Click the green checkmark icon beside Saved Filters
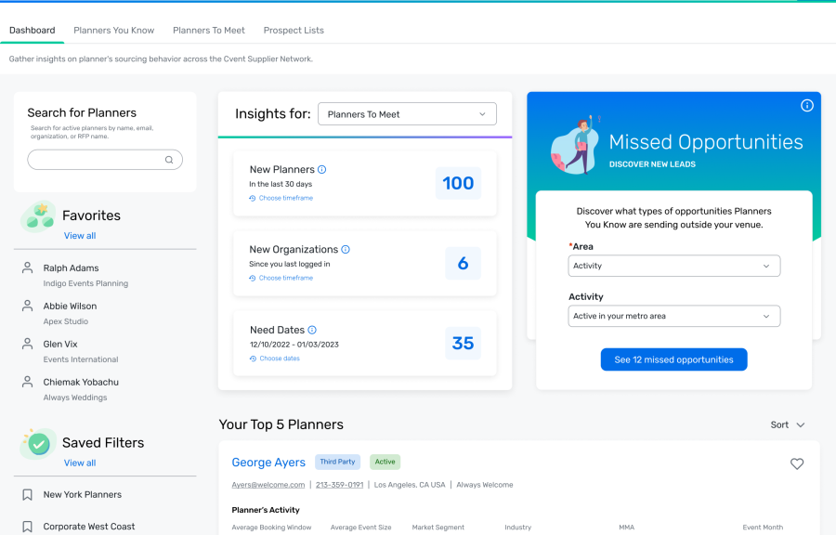The width and height of the screenshot is (836, 535). 37,444
